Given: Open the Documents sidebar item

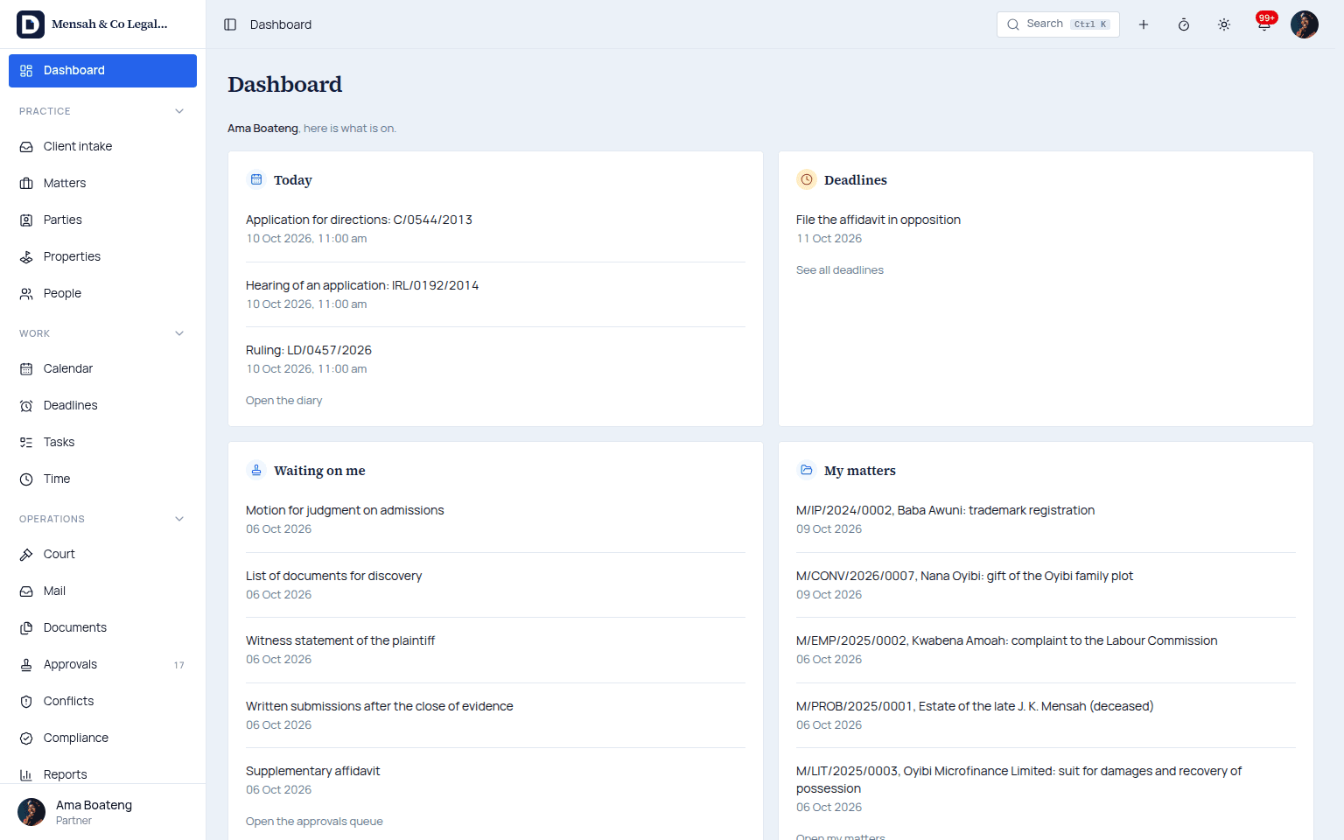Looking at the screenshot, I should [x=102, y=627].
